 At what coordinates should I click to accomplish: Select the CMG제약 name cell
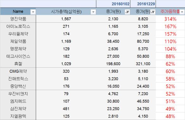[x=18, y=71]
